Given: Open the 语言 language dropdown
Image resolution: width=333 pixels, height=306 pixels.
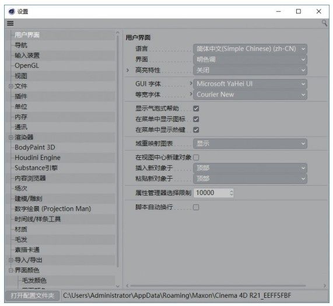Looking at the screenshot, I should [x=250, y=49].
